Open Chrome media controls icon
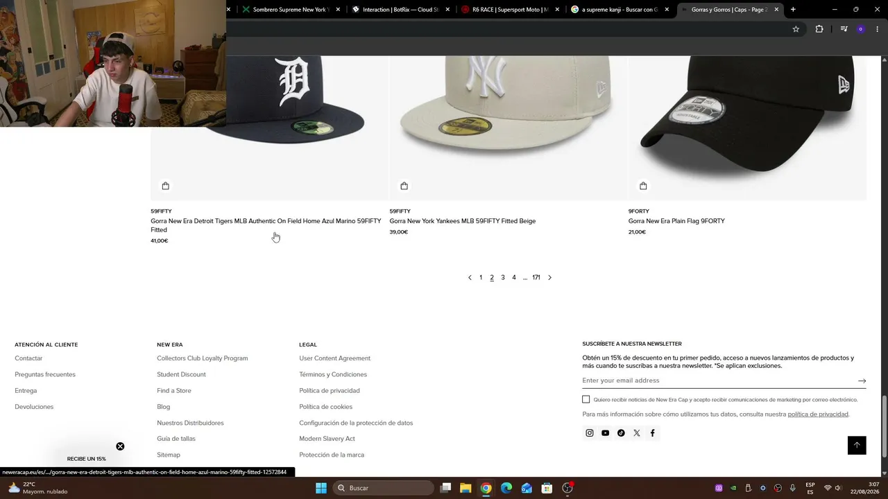The image size is (888, 499). [844, 29]
